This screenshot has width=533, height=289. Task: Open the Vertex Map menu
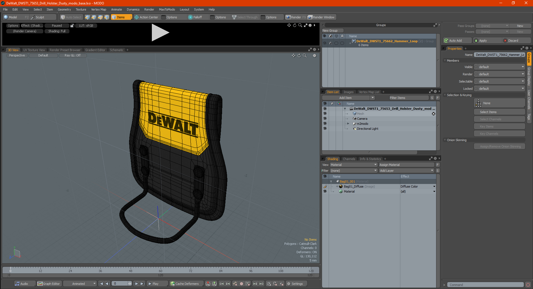click(99, 9)
